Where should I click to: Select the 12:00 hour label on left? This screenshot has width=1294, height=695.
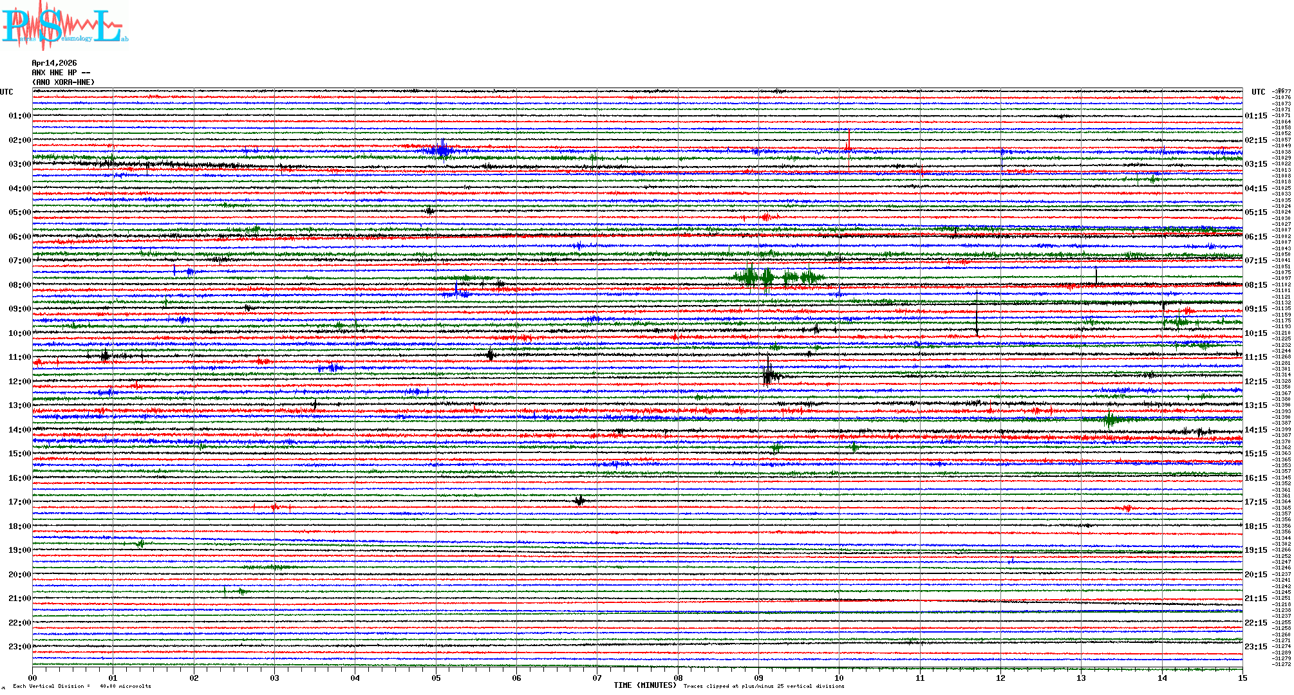click(19, 382)
